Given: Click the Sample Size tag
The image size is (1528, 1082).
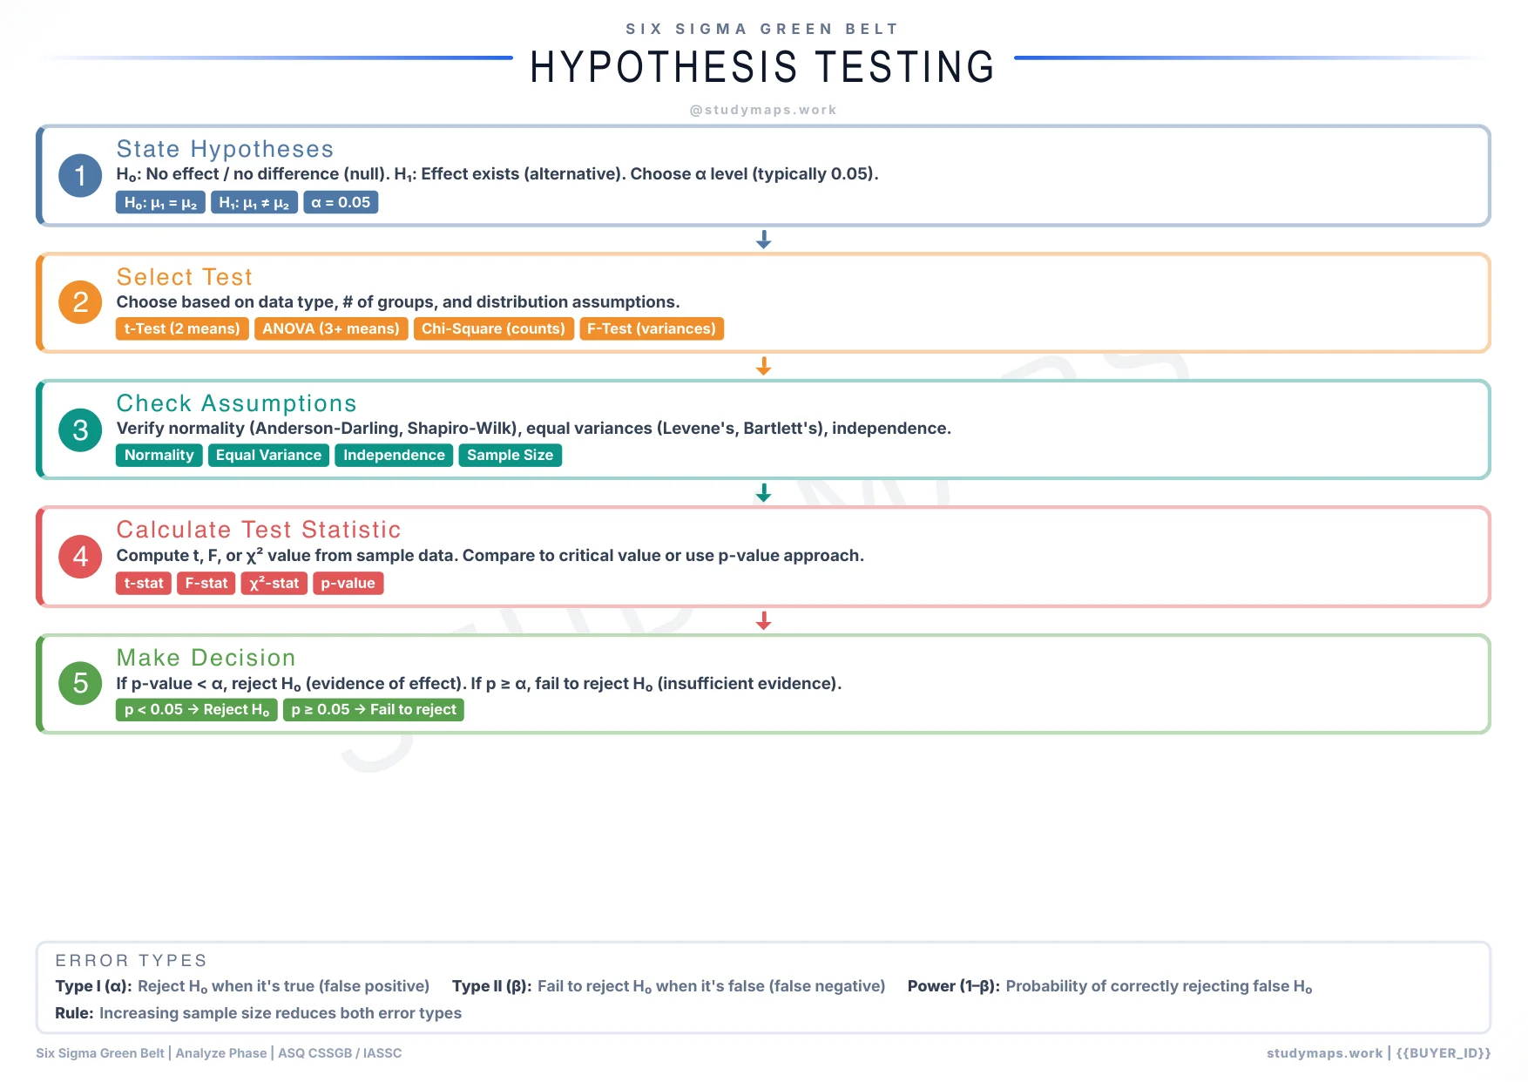Looking at the screenshot, I should tap(510, 455).
